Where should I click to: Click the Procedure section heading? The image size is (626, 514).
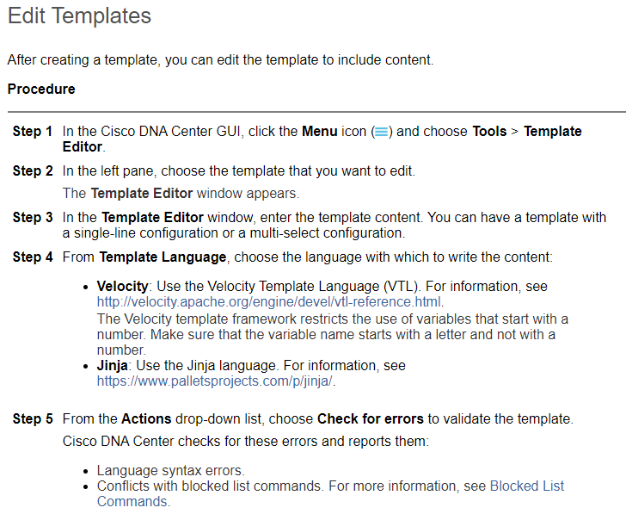(x=41, y=89)
